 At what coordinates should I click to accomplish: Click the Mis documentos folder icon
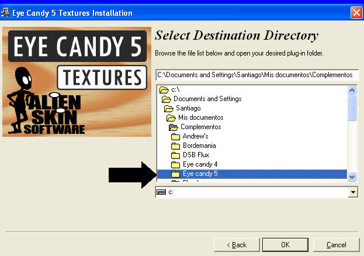click(x=171, y=118)
